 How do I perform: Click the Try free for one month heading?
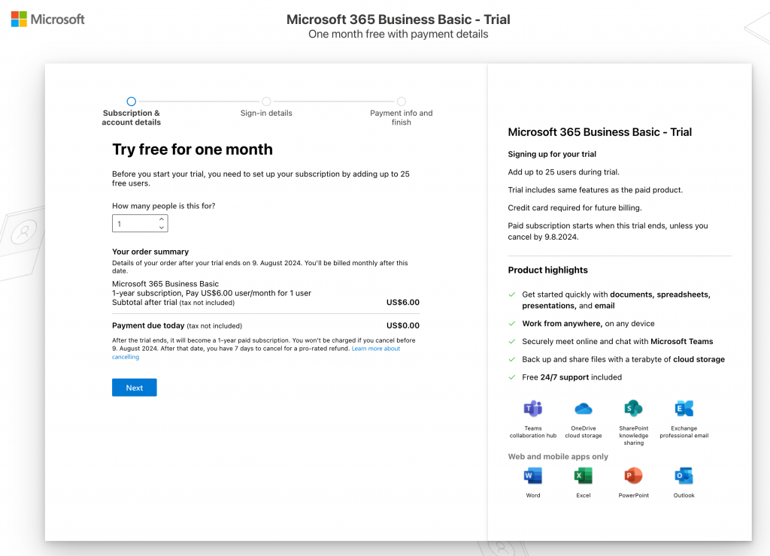(x=192, y=150)
